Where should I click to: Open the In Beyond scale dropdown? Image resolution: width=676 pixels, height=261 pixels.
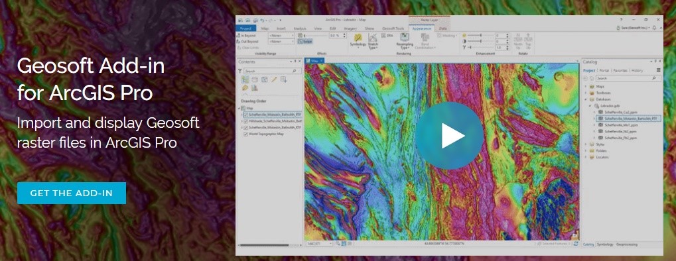point(281,35)
